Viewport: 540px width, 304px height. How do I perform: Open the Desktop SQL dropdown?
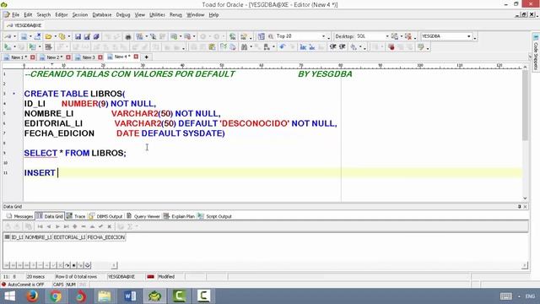pyautogui.click(x=386, y=36)
